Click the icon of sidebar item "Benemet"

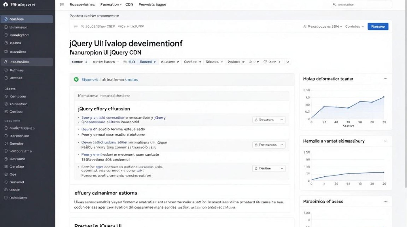point(6,182)
